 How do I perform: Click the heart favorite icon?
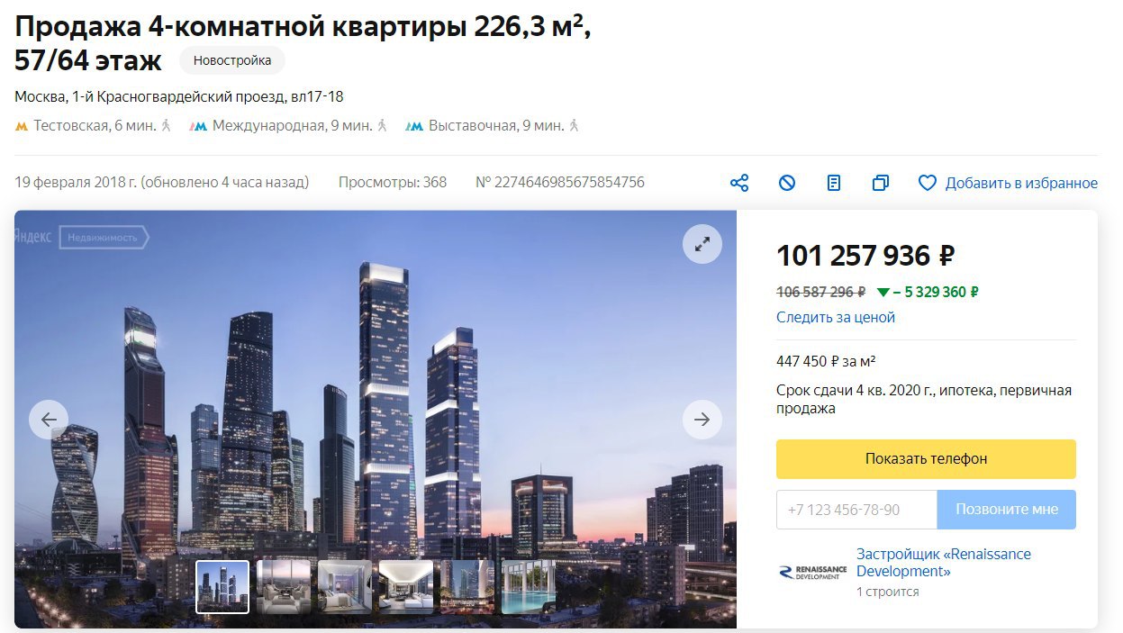(928, 183)
